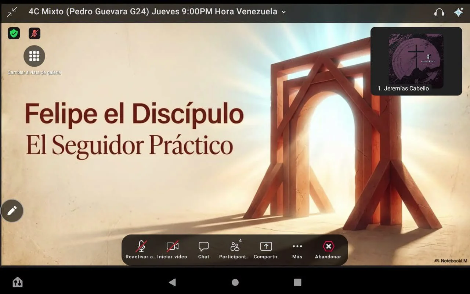Open the Participantes list
Screen dimensions: 470x294
(234, 250)
